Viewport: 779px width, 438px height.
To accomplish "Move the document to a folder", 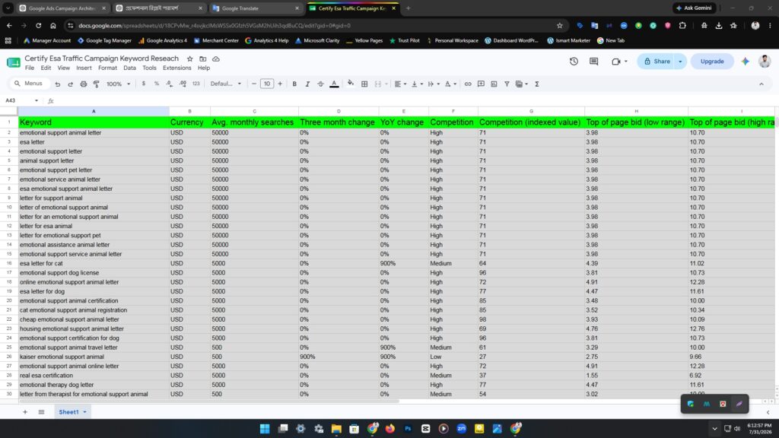I will click(202, 59).
